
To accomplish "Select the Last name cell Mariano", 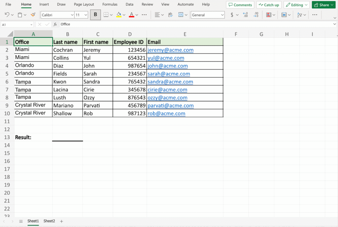I will click(x=67, y=106).
